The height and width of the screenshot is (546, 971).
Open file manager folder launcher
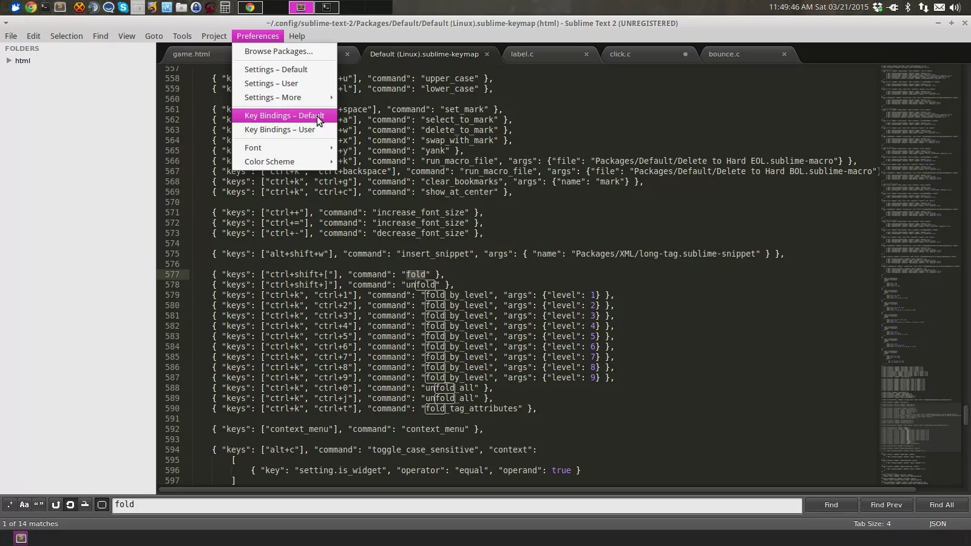tap(181, 7)
